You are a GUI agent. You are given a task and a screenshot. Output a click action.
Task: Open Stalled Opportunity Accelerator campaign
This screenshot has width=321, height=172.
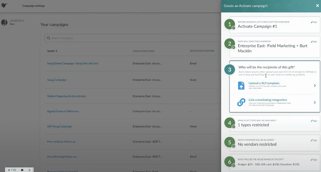[66, 96]
